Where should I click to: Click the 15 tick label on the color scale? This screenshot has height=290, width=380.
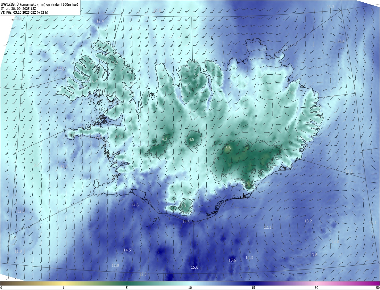pos(253,288)
